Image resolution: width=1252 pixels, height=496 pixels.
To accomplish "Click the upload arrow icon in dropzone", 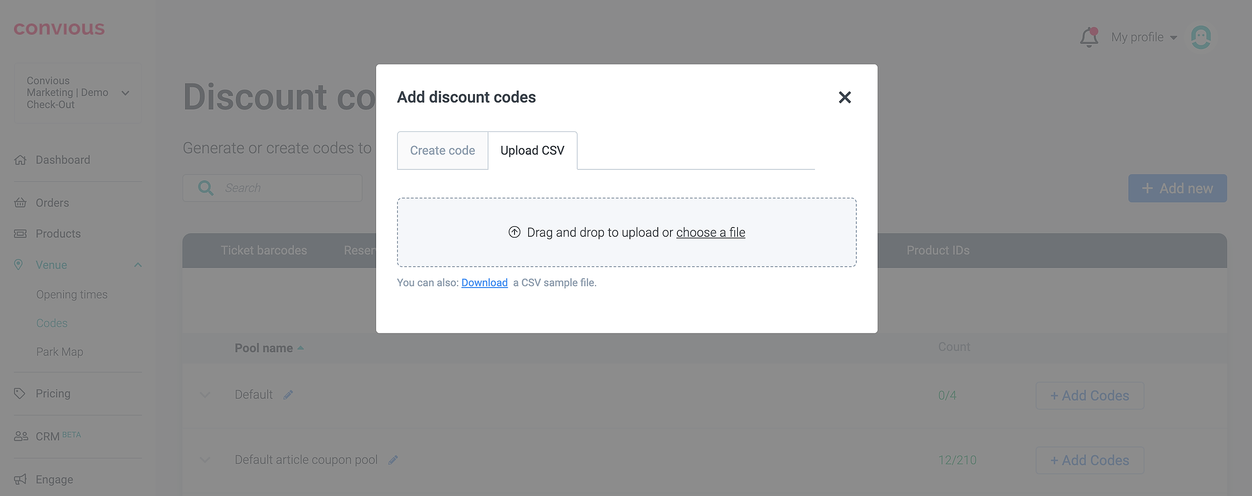I will tap(514, 232).
